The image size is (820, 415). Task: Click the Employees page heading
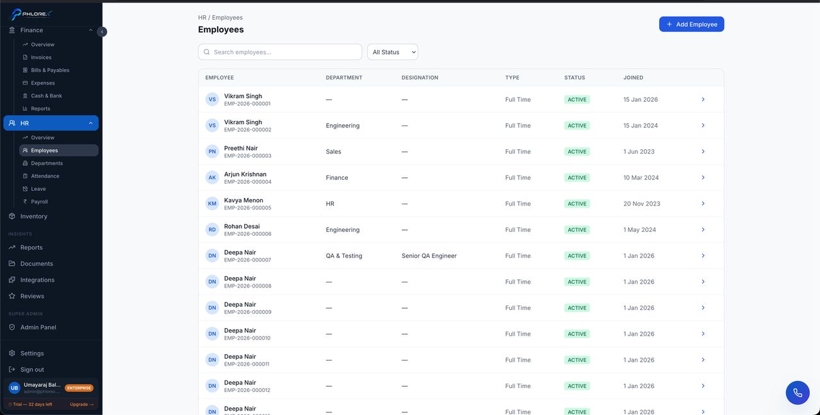click(221, 29)
